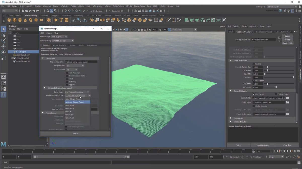Viewport: 302px width, 169px height.
Task: Enable the Cache Velocity checkbox
Action: pos(254,106)
